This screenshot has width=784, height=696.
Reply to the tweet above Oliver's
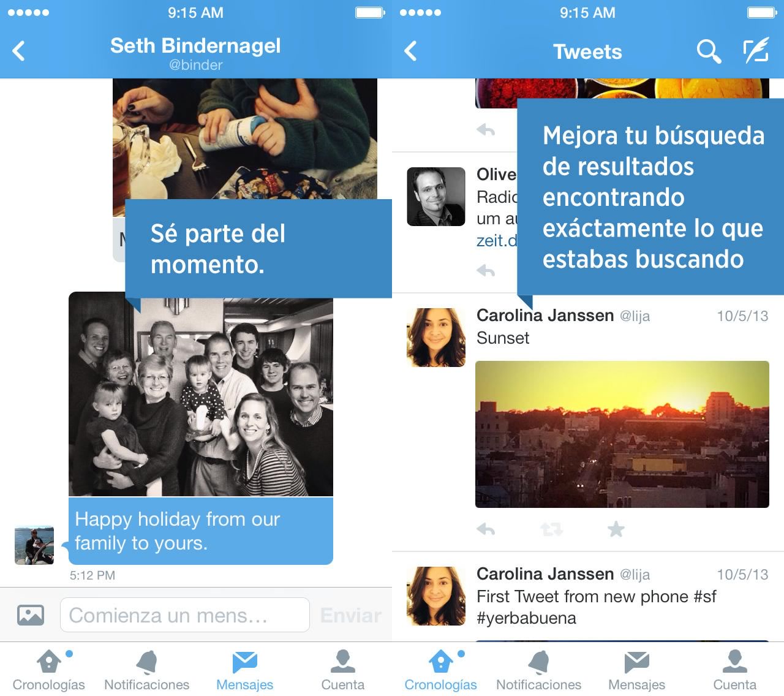[486, 130]
